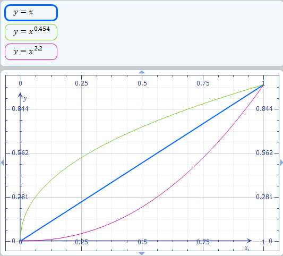Select the magenta x^2.2 equation box
This screenshot has height=256, width=283.
coord(31,52)
